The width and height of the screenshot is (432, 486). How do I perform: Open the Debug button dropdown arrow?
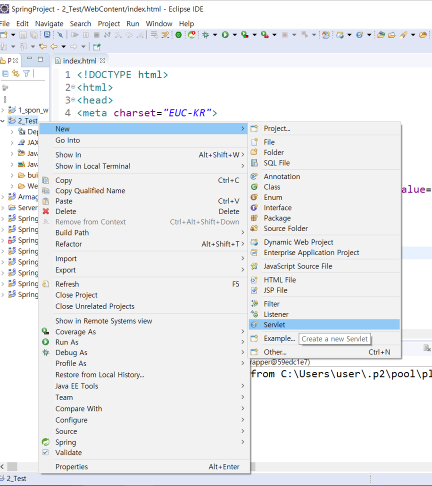coord(215,35)
